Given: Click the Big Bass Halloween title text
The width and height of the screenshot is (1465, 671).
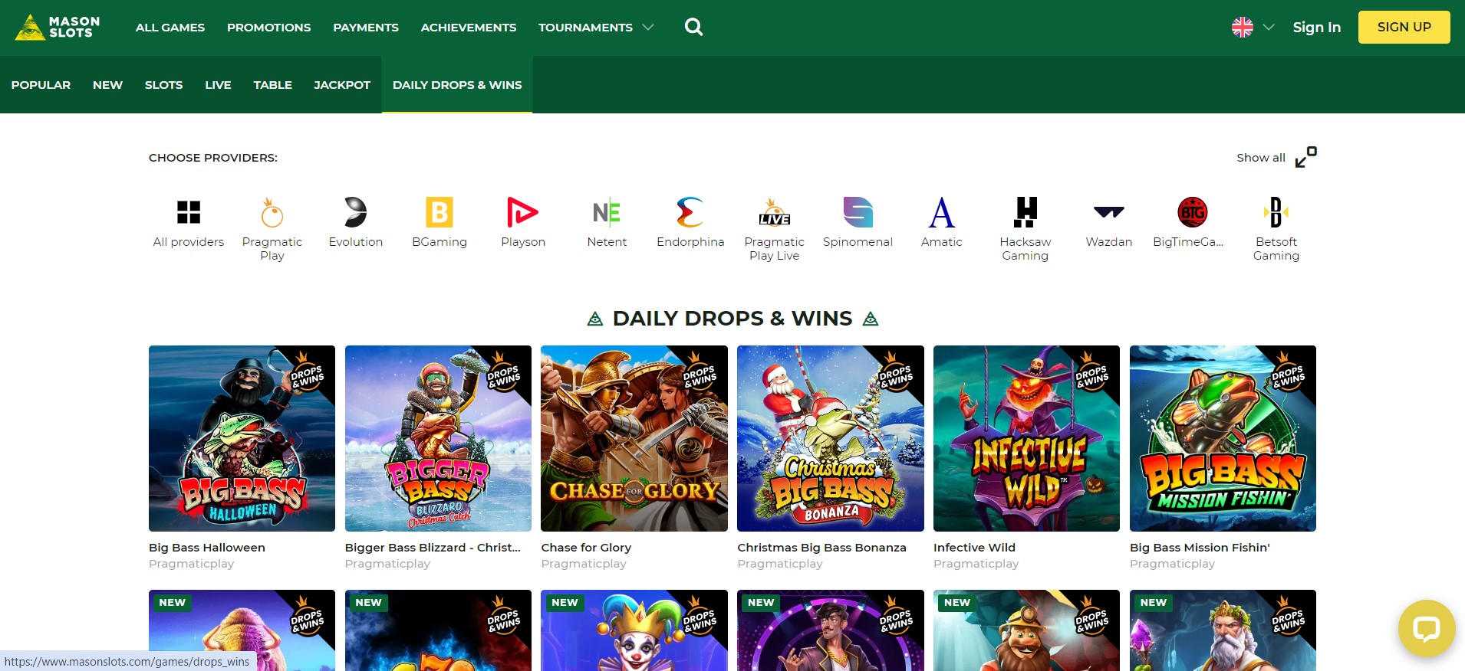Looking at the screenshot, I should [x=207, y=548].
